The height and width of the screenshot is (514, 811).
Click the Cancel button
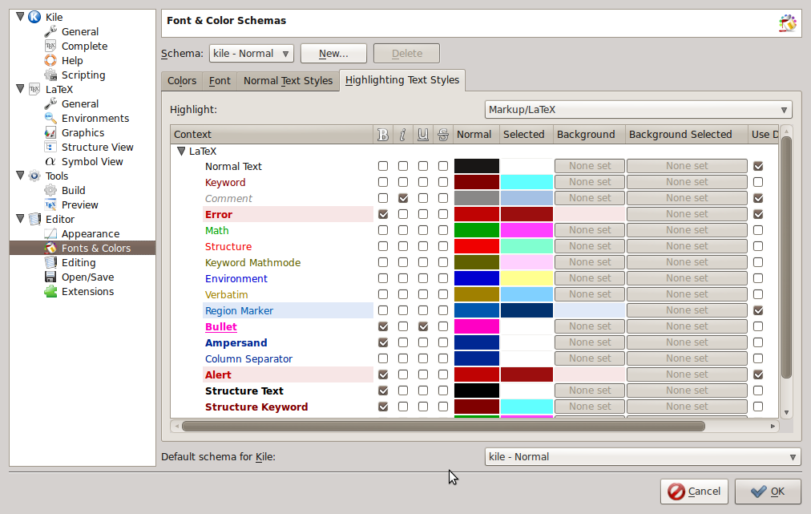point(694,492)
